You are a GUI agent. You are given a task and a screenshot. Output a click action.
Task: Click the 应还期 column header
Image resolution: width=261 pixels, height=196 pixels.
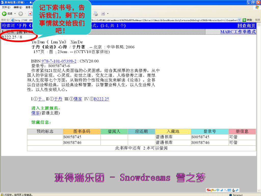pyautogui.click(x=141, y=131)
